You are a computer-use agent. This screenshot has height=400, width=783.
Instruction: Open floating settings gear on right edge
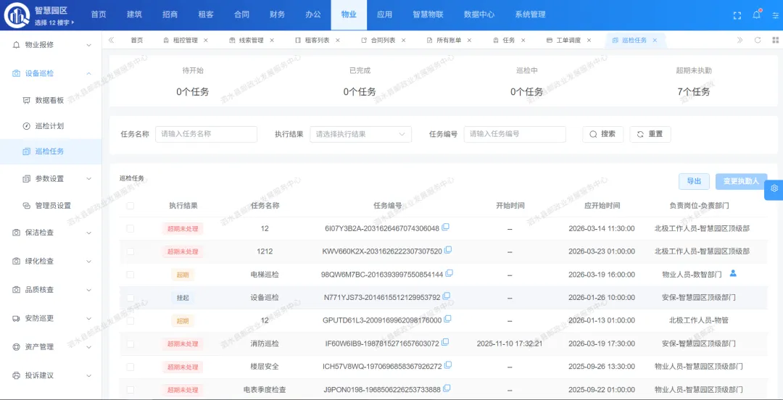774,188
